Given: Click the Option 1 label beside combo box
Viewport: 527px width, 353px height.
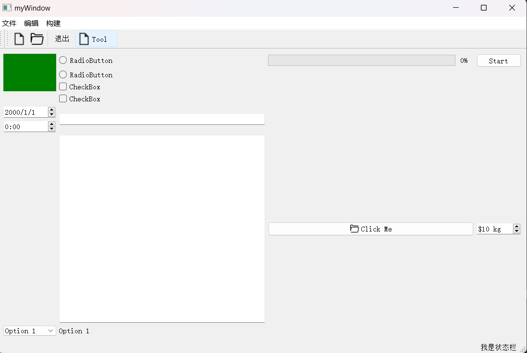Looking at the screenshot, I should [x=74, y=331].
